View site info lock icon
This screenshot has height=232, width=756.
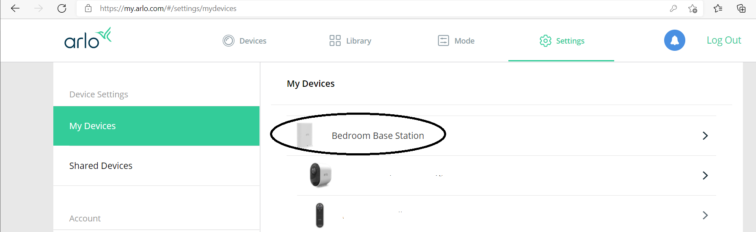[x=88, y=8]
